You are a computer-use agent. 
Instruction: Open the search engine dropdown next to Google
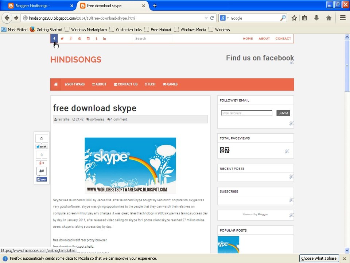(x=227, y=18)
